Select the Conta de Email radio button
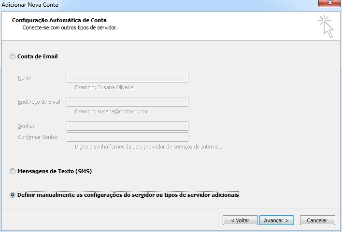The height and width of the screenshot is (232, 342). [x=13, y=57]
